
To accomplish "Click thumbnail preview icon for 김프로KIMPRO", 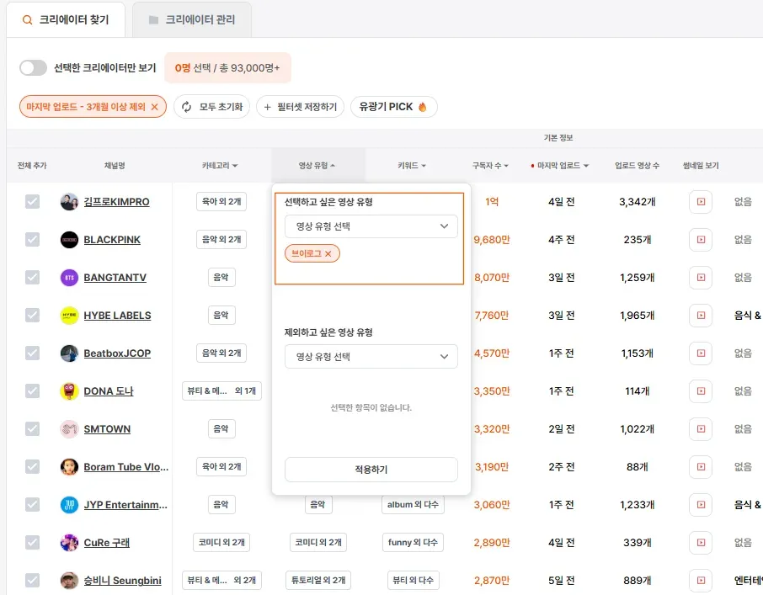I will (x=701, y=202).
